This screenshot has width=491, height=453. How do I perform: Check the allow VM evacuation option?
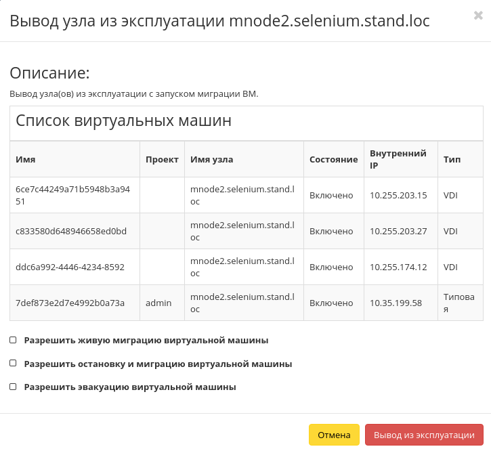[13, 387]
